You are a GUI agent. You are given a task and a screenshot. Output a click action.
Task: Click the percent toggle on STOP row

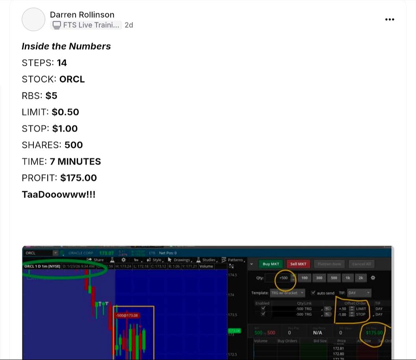tap(328, 314)
